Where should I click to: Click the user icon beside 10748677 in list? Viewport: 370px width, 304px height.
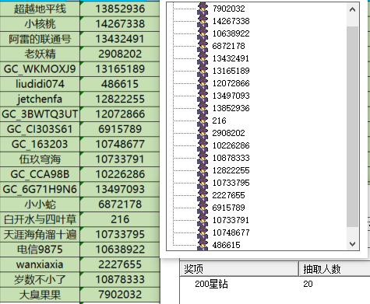pos(203,232)
